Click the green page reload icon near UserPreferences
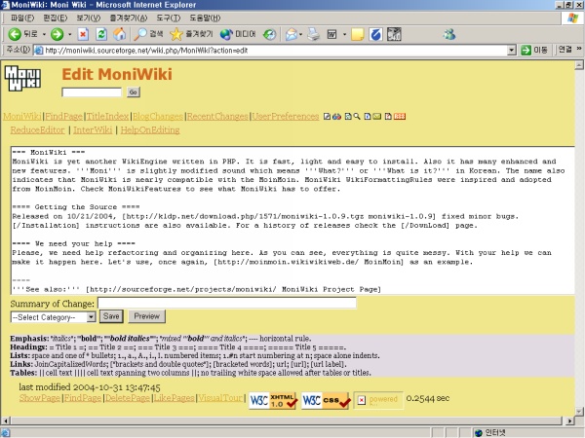The width and height of the screenshot is (585, 438). tap(348, 117)
